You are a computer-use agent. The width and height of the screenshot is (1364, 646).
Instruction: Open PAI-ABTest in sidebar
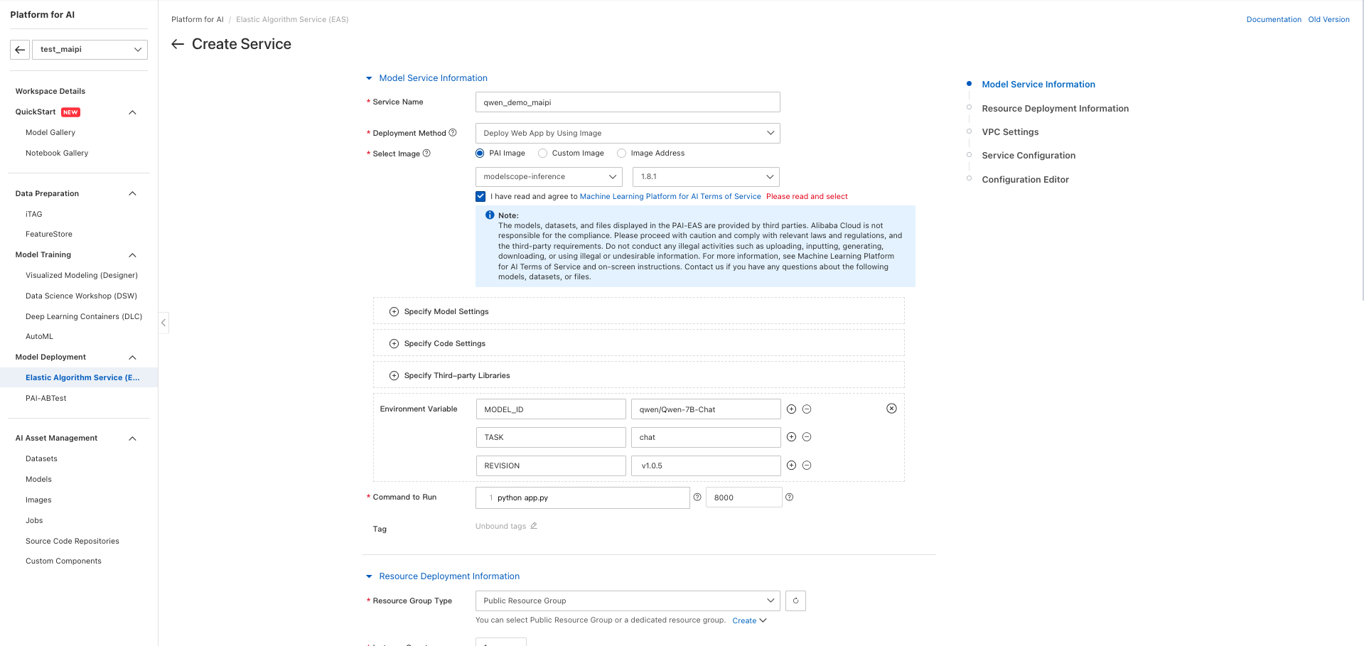(46, 399)
